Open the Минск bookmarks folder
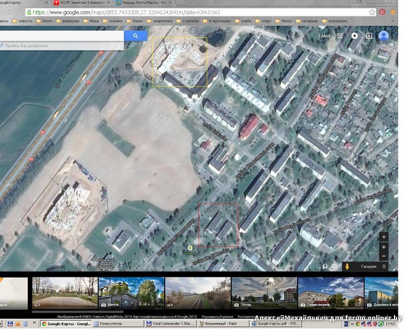 pyautogui.click(x=283, y=21)
